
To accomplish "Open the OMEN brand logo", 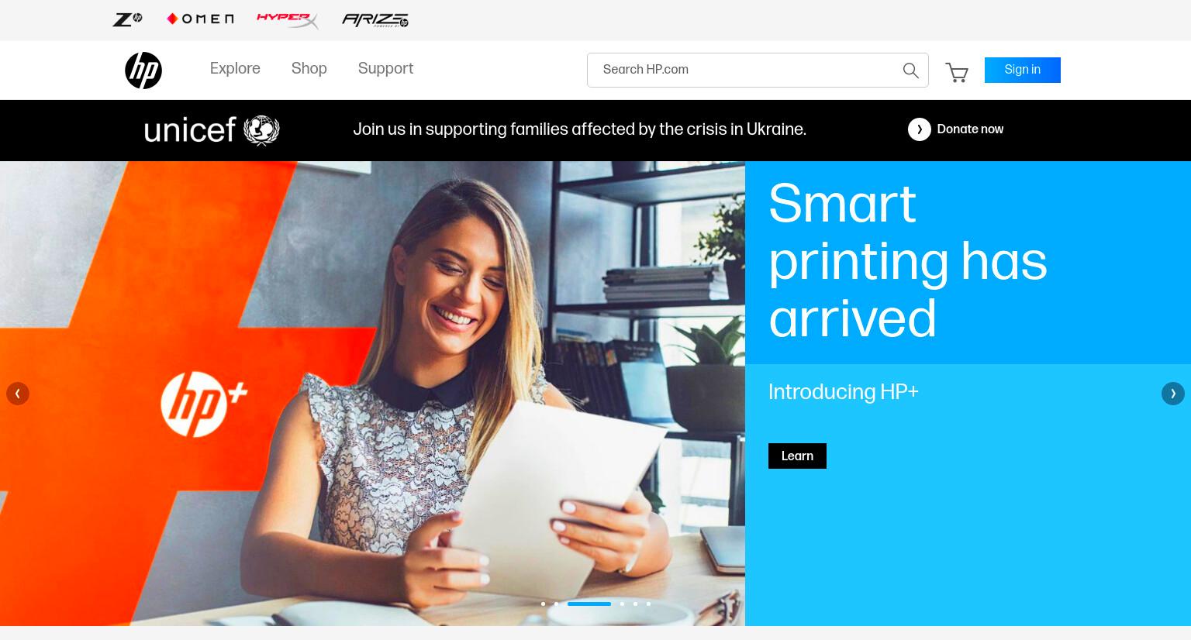I will 200,19.
